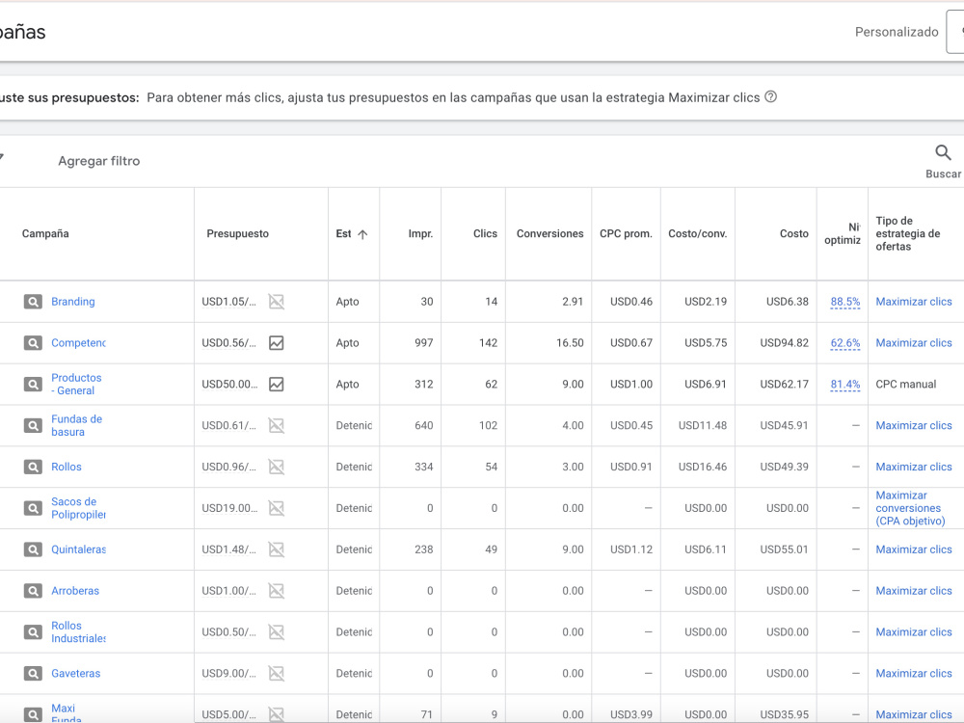Sort by the Clics column header

tap(485, 233)
